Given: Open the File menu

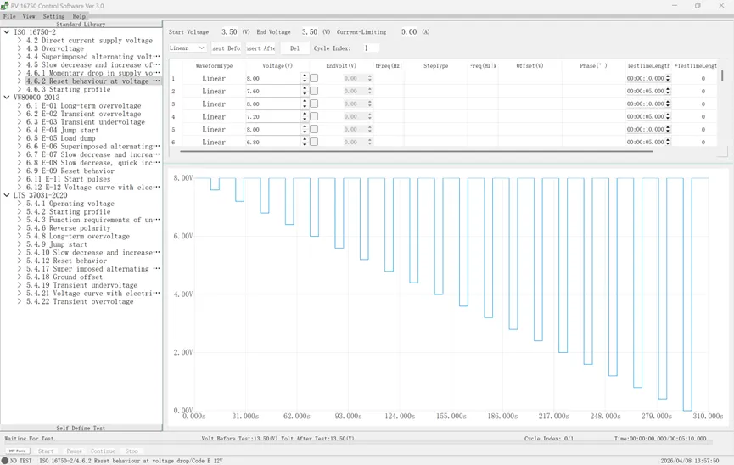Looking at the screenshot, I should click(x=9, y=16).
